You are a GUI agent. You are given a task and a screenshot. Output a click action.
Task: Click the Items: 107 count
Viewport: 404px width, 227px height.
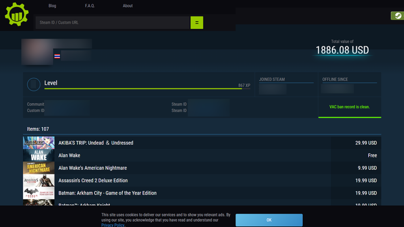(x=38, y=129)
